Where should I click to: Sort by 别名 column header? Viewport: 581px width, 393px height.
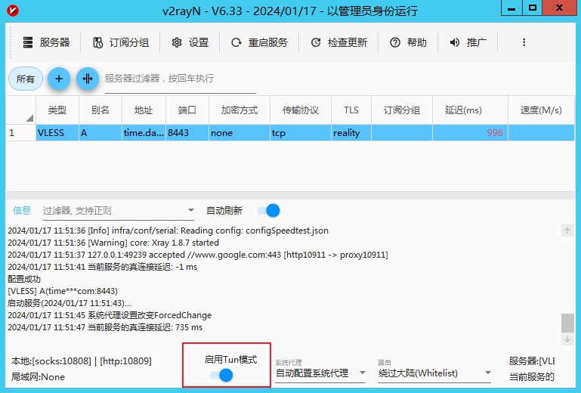coord(100,110)
